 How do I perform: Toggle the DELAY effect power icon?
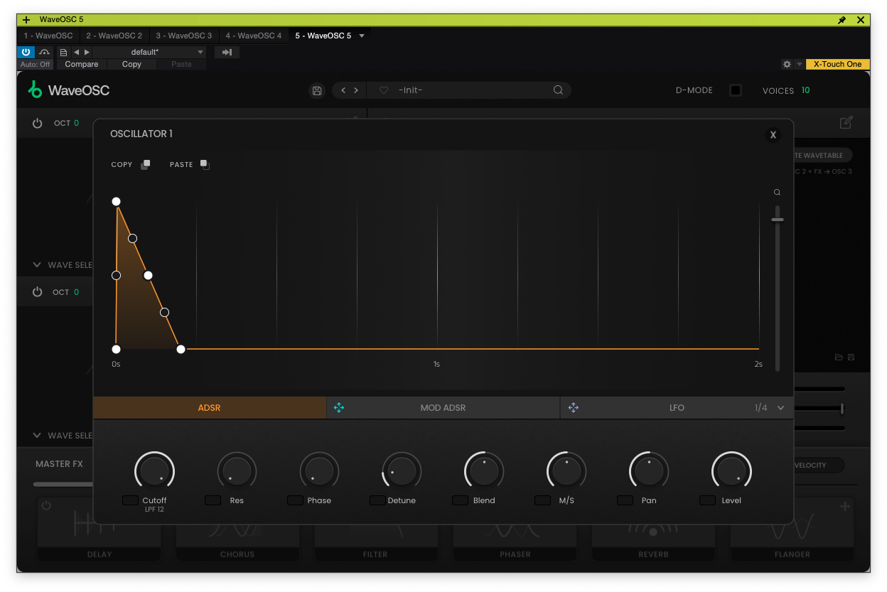pyautogui.click(x=46, y=506)
